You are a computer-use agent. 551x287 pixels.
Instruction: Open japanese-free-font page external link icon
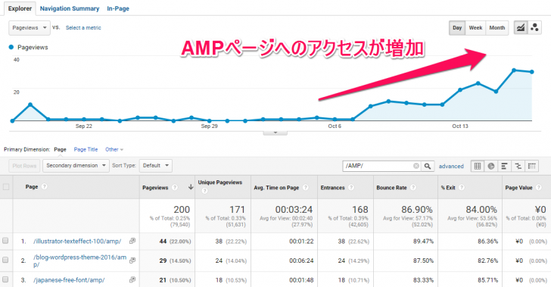(x=132, y=280)
